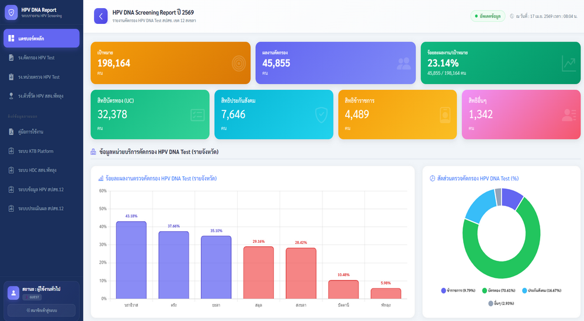Click the shield check icon on สิทธิประกันสังคม card

click(x=321, y=115)
